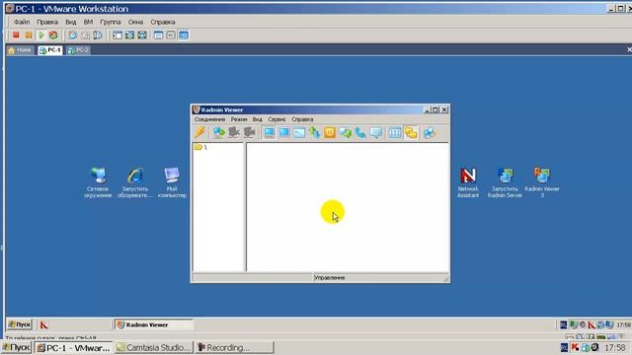Select the View Only mode monitor icon
Viewport: 632px width, 355px height.
(x=284, y=132)
